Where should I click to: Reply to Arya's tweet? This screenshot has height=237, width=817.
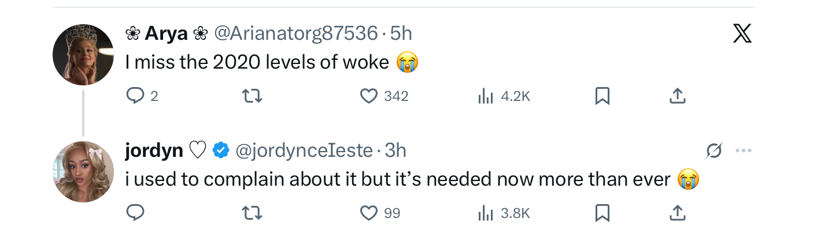coord(135,96)
